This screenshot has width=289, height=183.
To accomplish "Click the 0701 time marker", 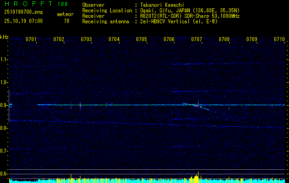I will pos(31,39).
